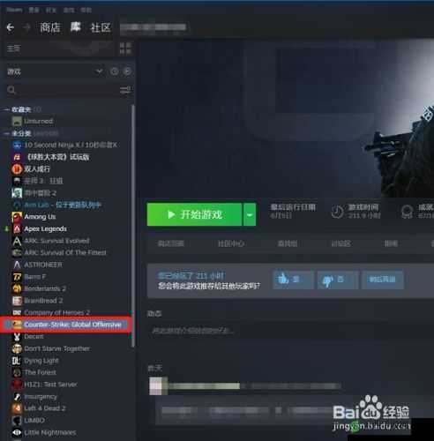Select Insurgency in game list

pos(41,397)
